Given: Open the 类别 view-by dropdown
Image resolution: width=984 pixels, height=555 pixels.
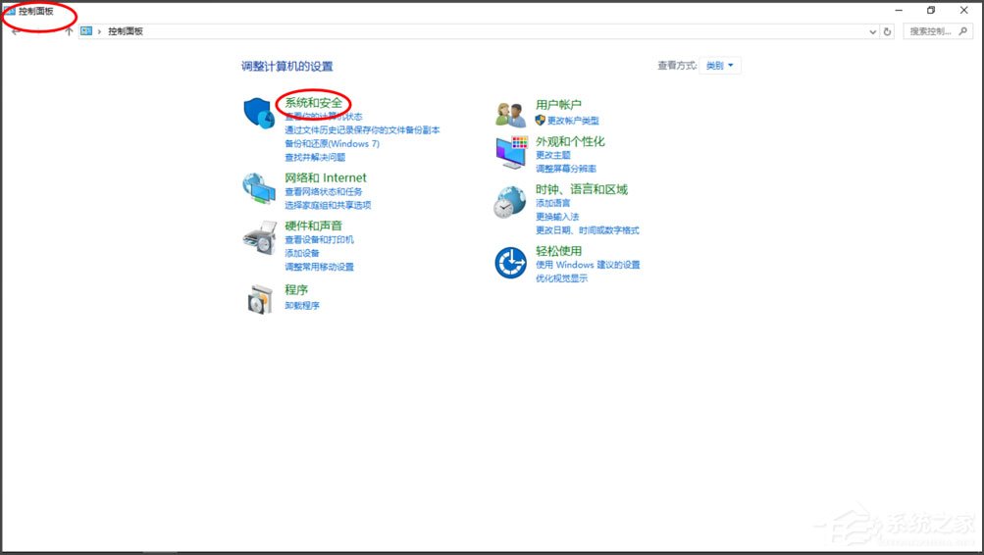Looking at the screenshot, I should pyautogui.click(x=720, y=66).
